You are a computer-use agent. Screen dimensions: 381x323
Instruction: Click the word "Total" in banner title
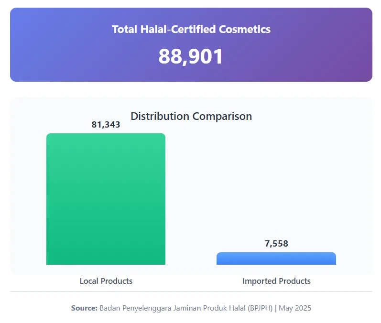(125, 29)
